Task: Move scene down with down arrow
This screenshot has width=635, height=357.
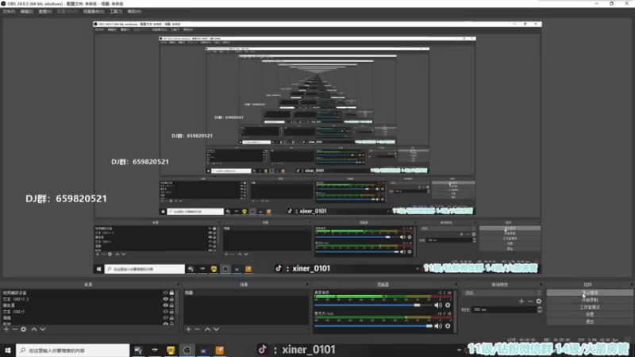Action: [x=216, y=329]
